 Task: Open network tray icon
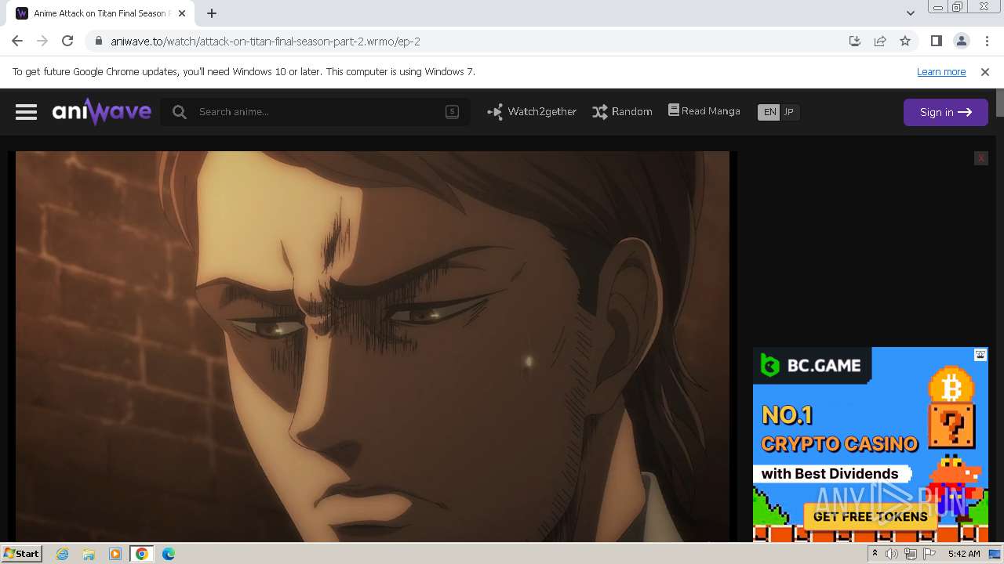click(911, 554)
